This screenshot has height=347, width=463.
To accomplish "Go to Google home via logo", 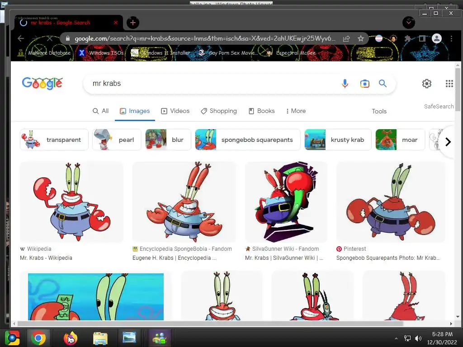I will [x=42, y=84].
